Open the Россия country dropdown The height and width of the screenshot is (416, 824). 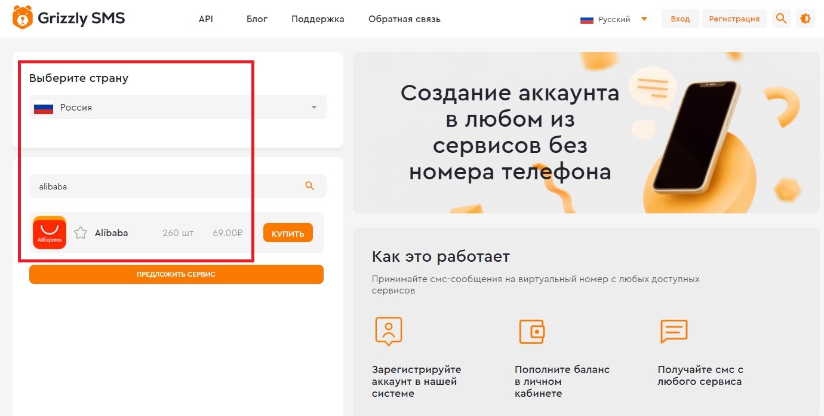click(178, 108)
